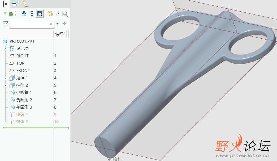Image resolution: width=277 pixels, height=161 pixels.
Task: Click the green model display filter icon
Action: point(11,14)
